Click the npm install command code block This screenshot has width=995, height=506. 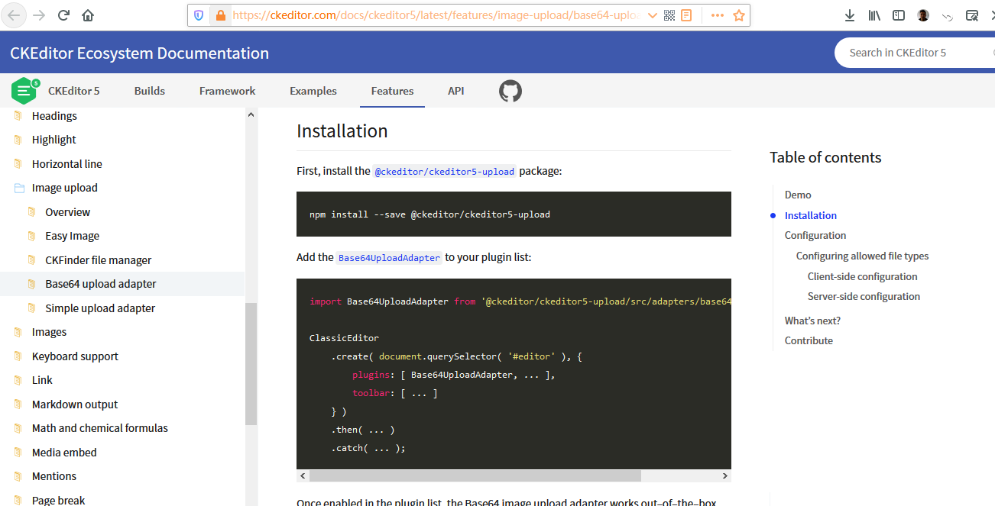tap(514, 214)
